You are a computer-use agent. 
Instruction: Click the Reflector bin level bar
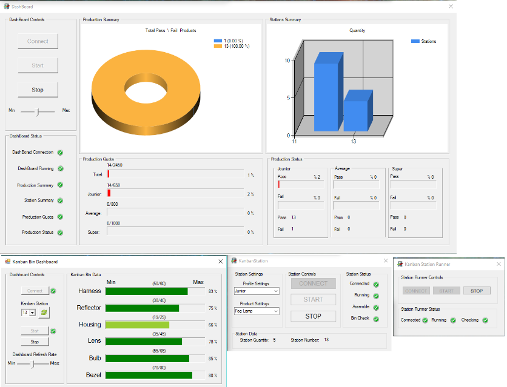pos(155,308)
